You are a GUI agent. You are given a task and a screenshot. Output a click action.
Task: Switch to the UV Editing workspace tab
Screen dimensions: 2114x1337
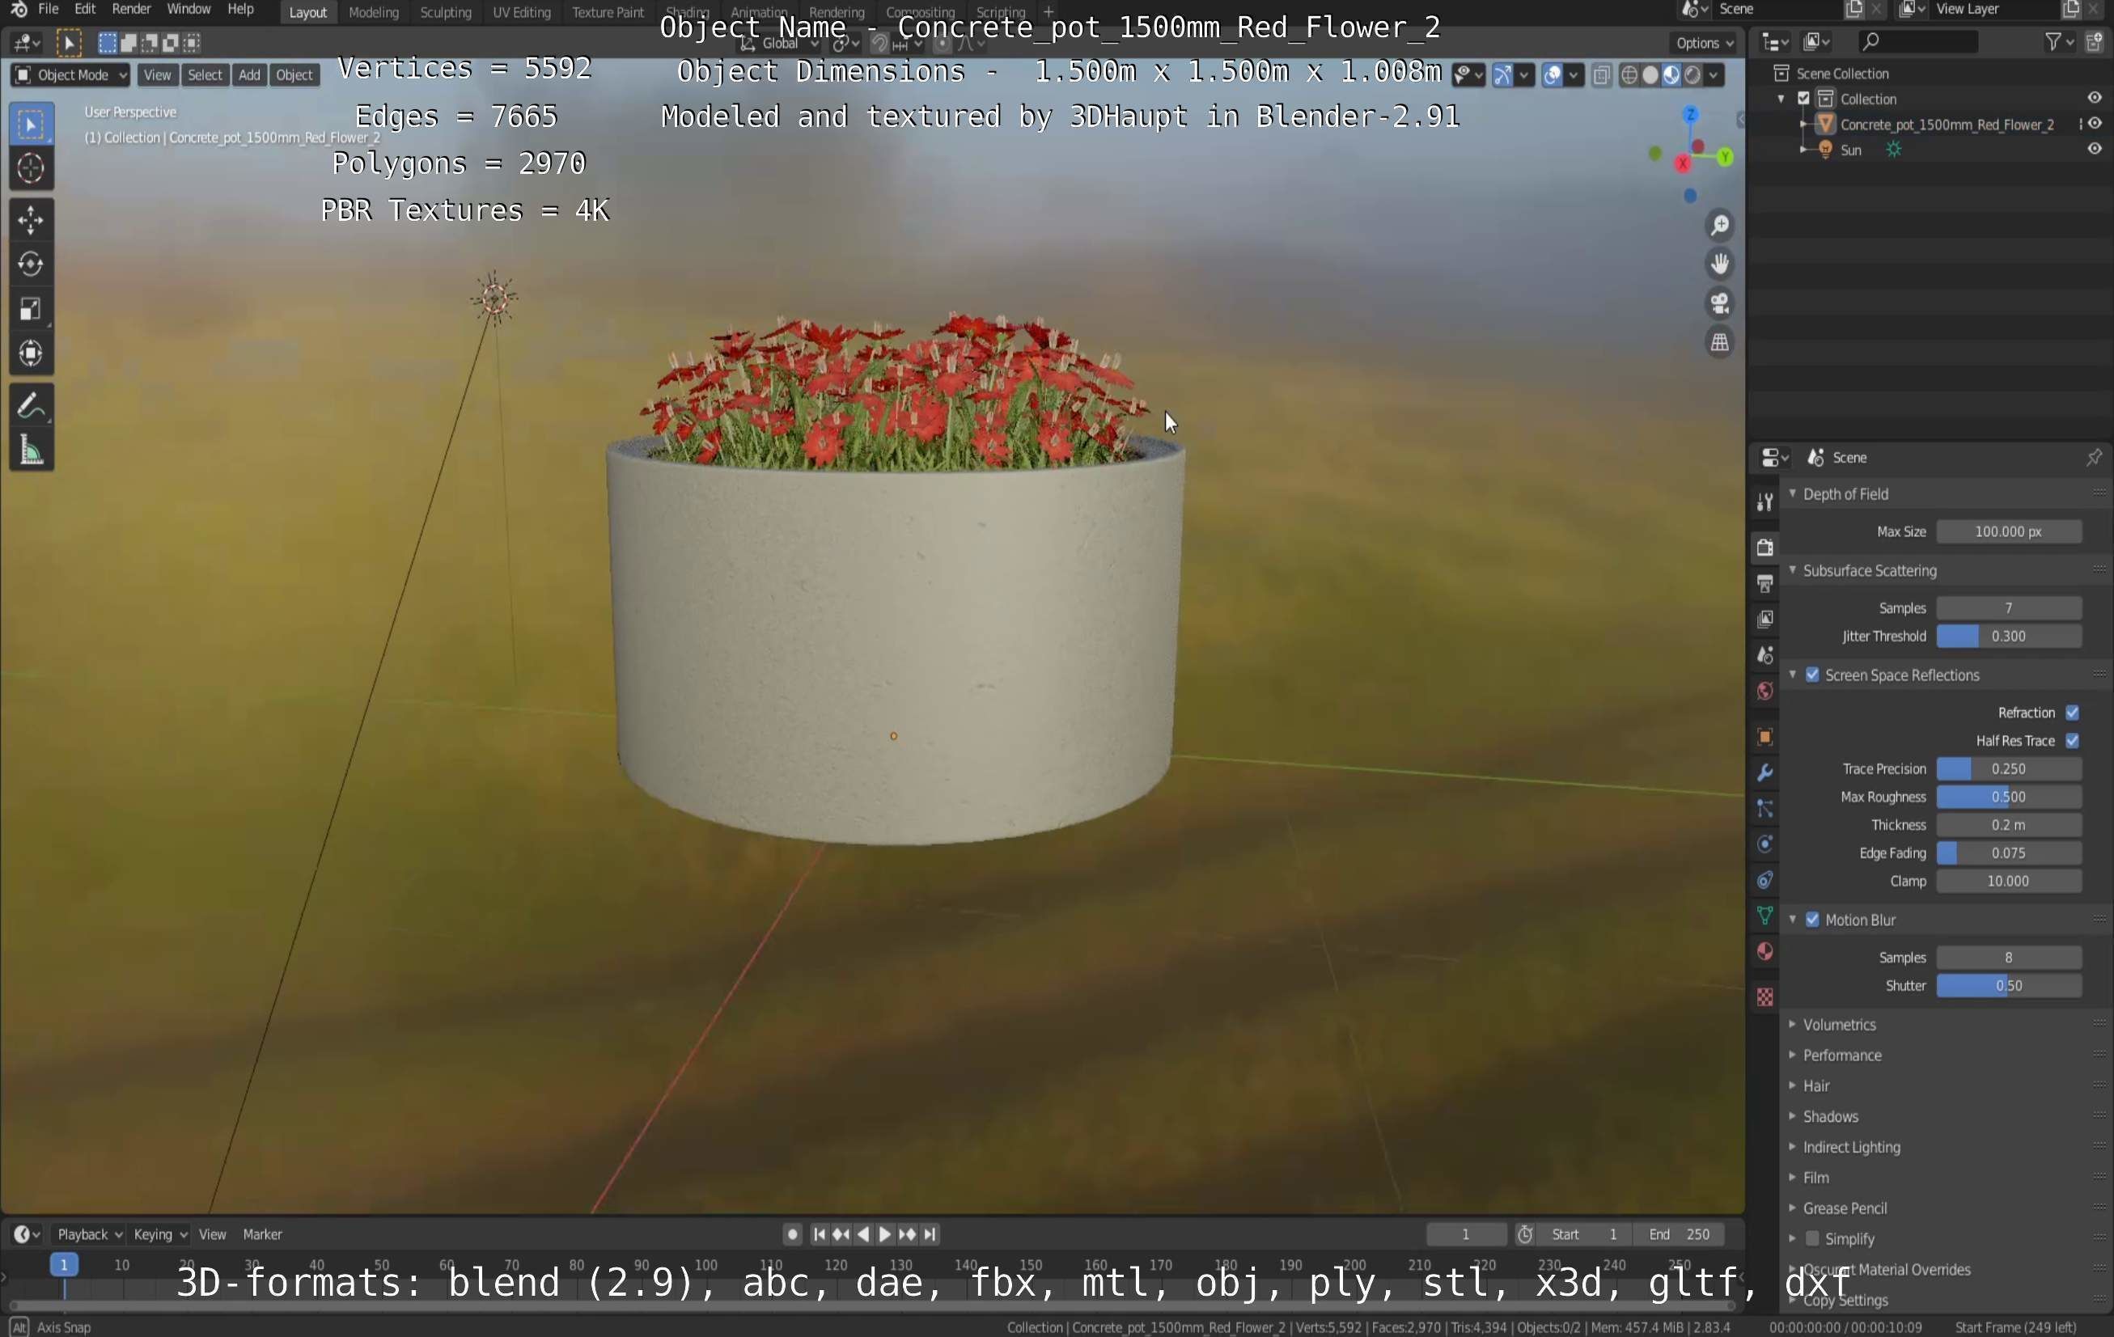pos(522,12)
